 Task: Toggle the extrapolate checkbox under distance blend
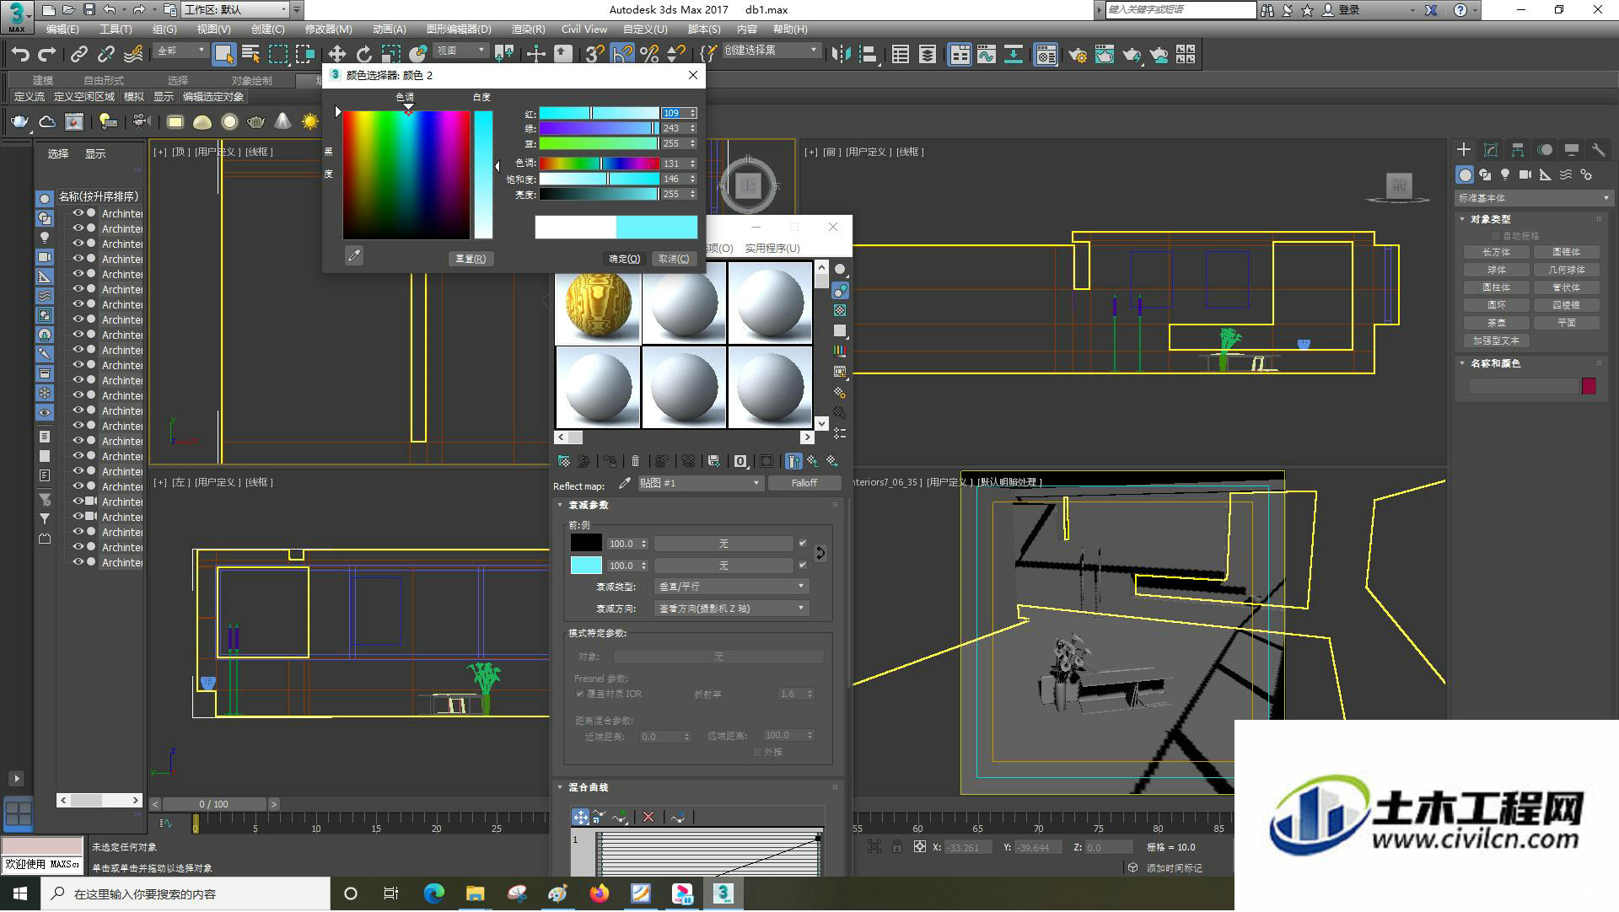(x=757, y=752)
